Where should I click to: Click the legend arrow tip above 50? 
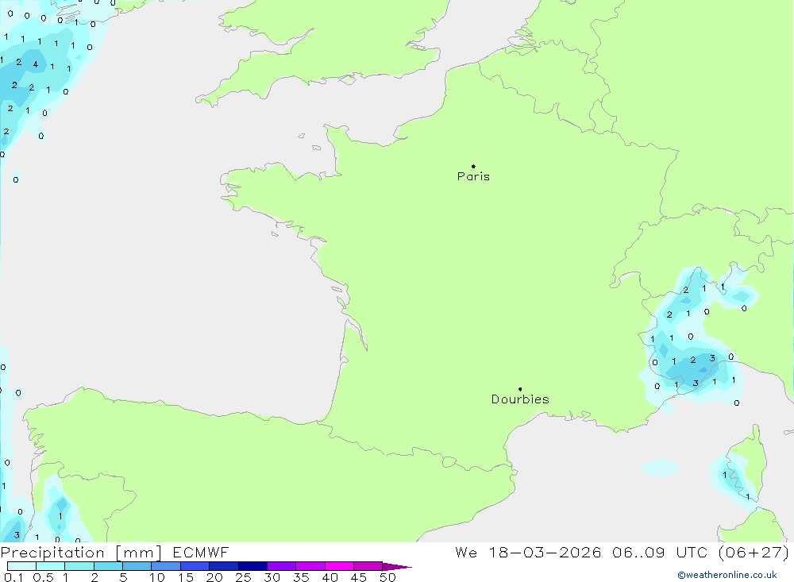tap(397, 567)
